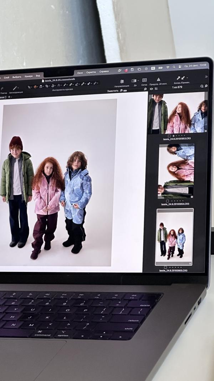Open the Камера menu

pyautogui.click(x=29, y=76)
